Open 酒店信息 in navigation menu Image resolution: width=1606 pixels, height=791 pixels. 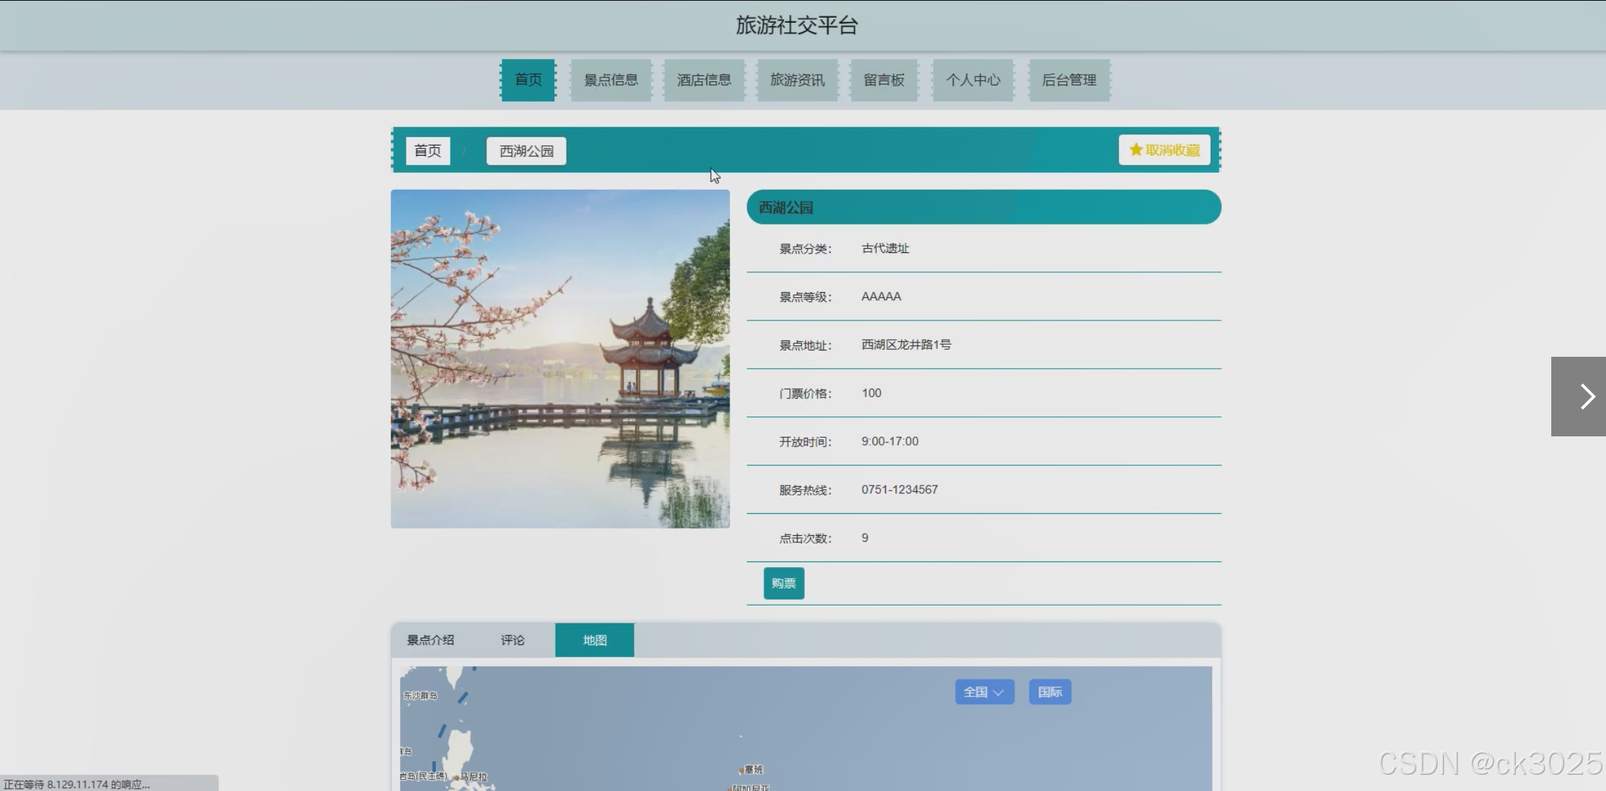pos(704,80)
